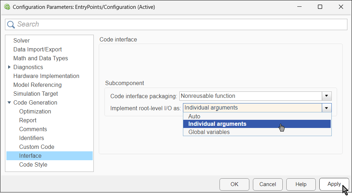Click the Subcomponent group label

click(x=125, y=83)
